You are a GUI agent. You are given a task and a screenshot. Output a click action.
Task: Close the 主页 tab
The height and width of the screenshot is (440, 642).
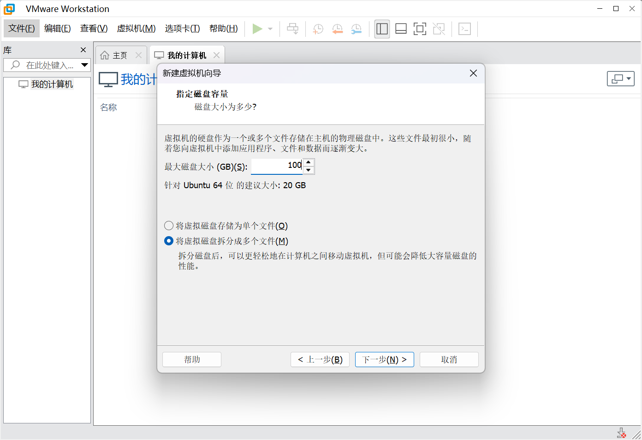138,55
